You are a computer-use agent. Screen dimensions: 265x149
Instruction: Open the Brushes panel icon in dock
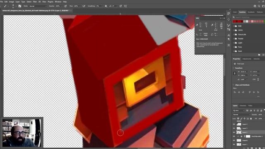(229, 25)
